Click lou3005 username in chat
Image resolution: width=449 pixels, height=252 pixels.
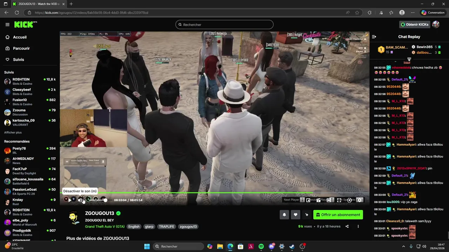point(393,202)
